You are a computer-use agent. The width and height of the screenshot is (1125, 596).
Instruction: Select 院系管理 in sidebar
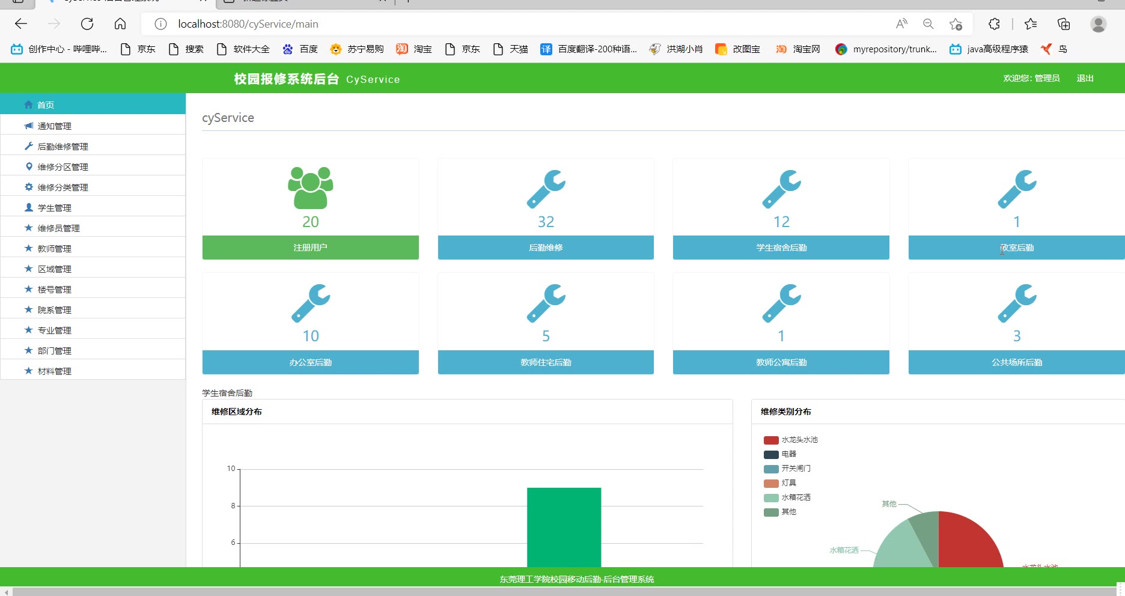[x=93, y=309]
